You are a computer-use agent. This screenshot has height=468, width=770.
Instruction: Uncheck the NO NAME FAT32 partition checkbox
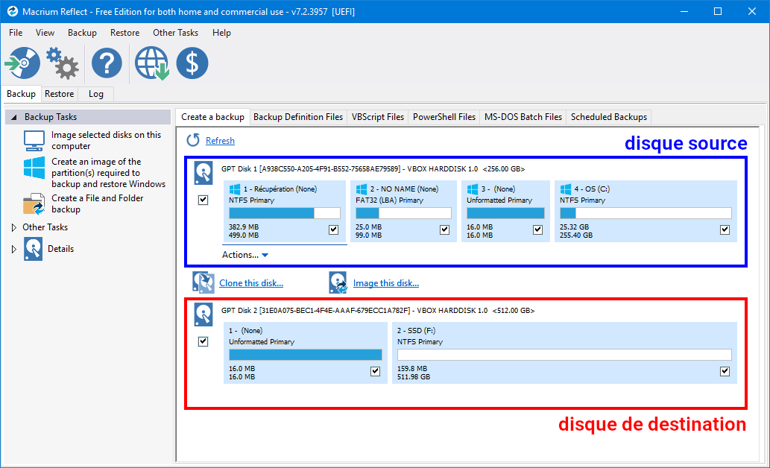[444, 230]
